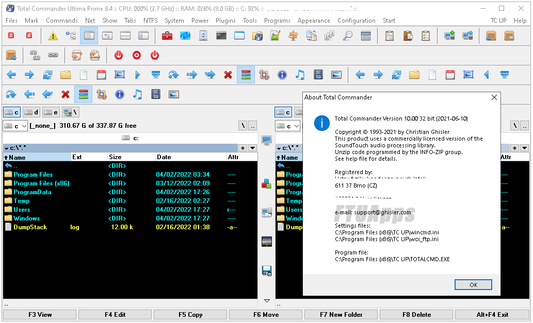Click the vertical chain link icon
533x323 pixels.
coord(35,55)
